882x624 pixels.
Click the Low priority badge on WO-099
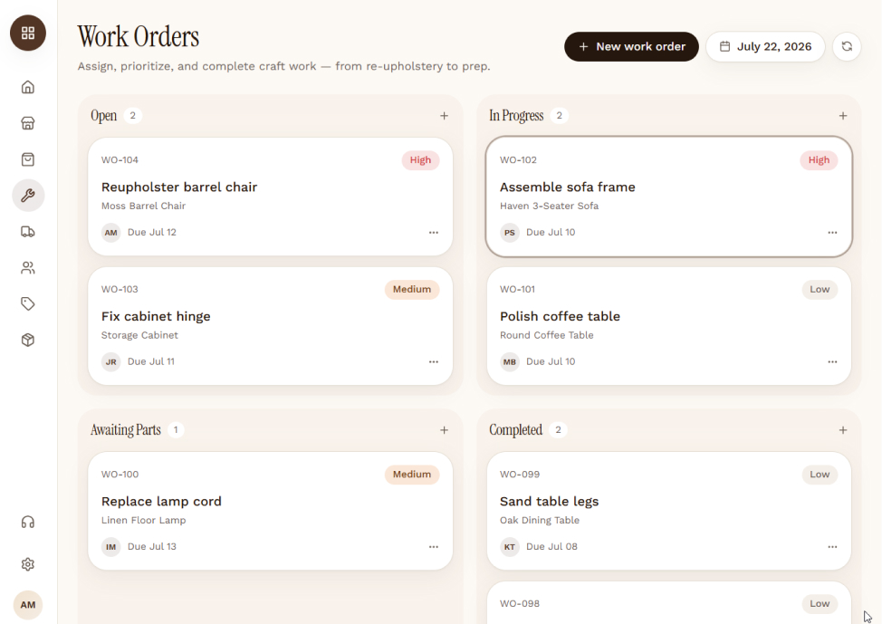click(x=820, y=475)
